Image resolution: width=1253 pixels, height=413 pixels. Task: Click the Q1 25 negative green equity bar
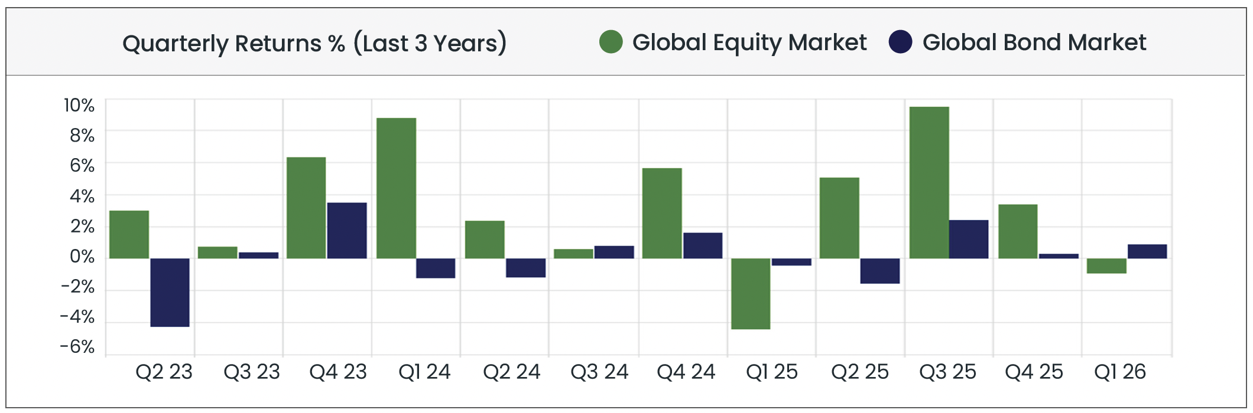point(751,293)
